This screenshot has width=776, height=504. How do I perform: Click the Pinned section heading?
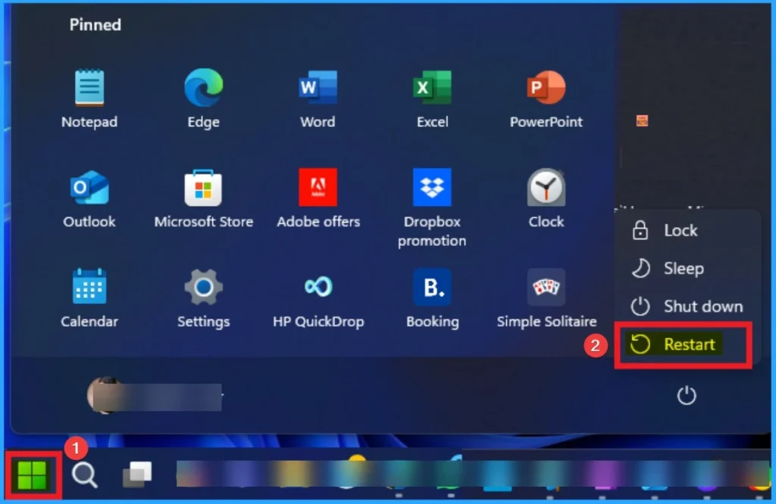click(x=95, y=25)
